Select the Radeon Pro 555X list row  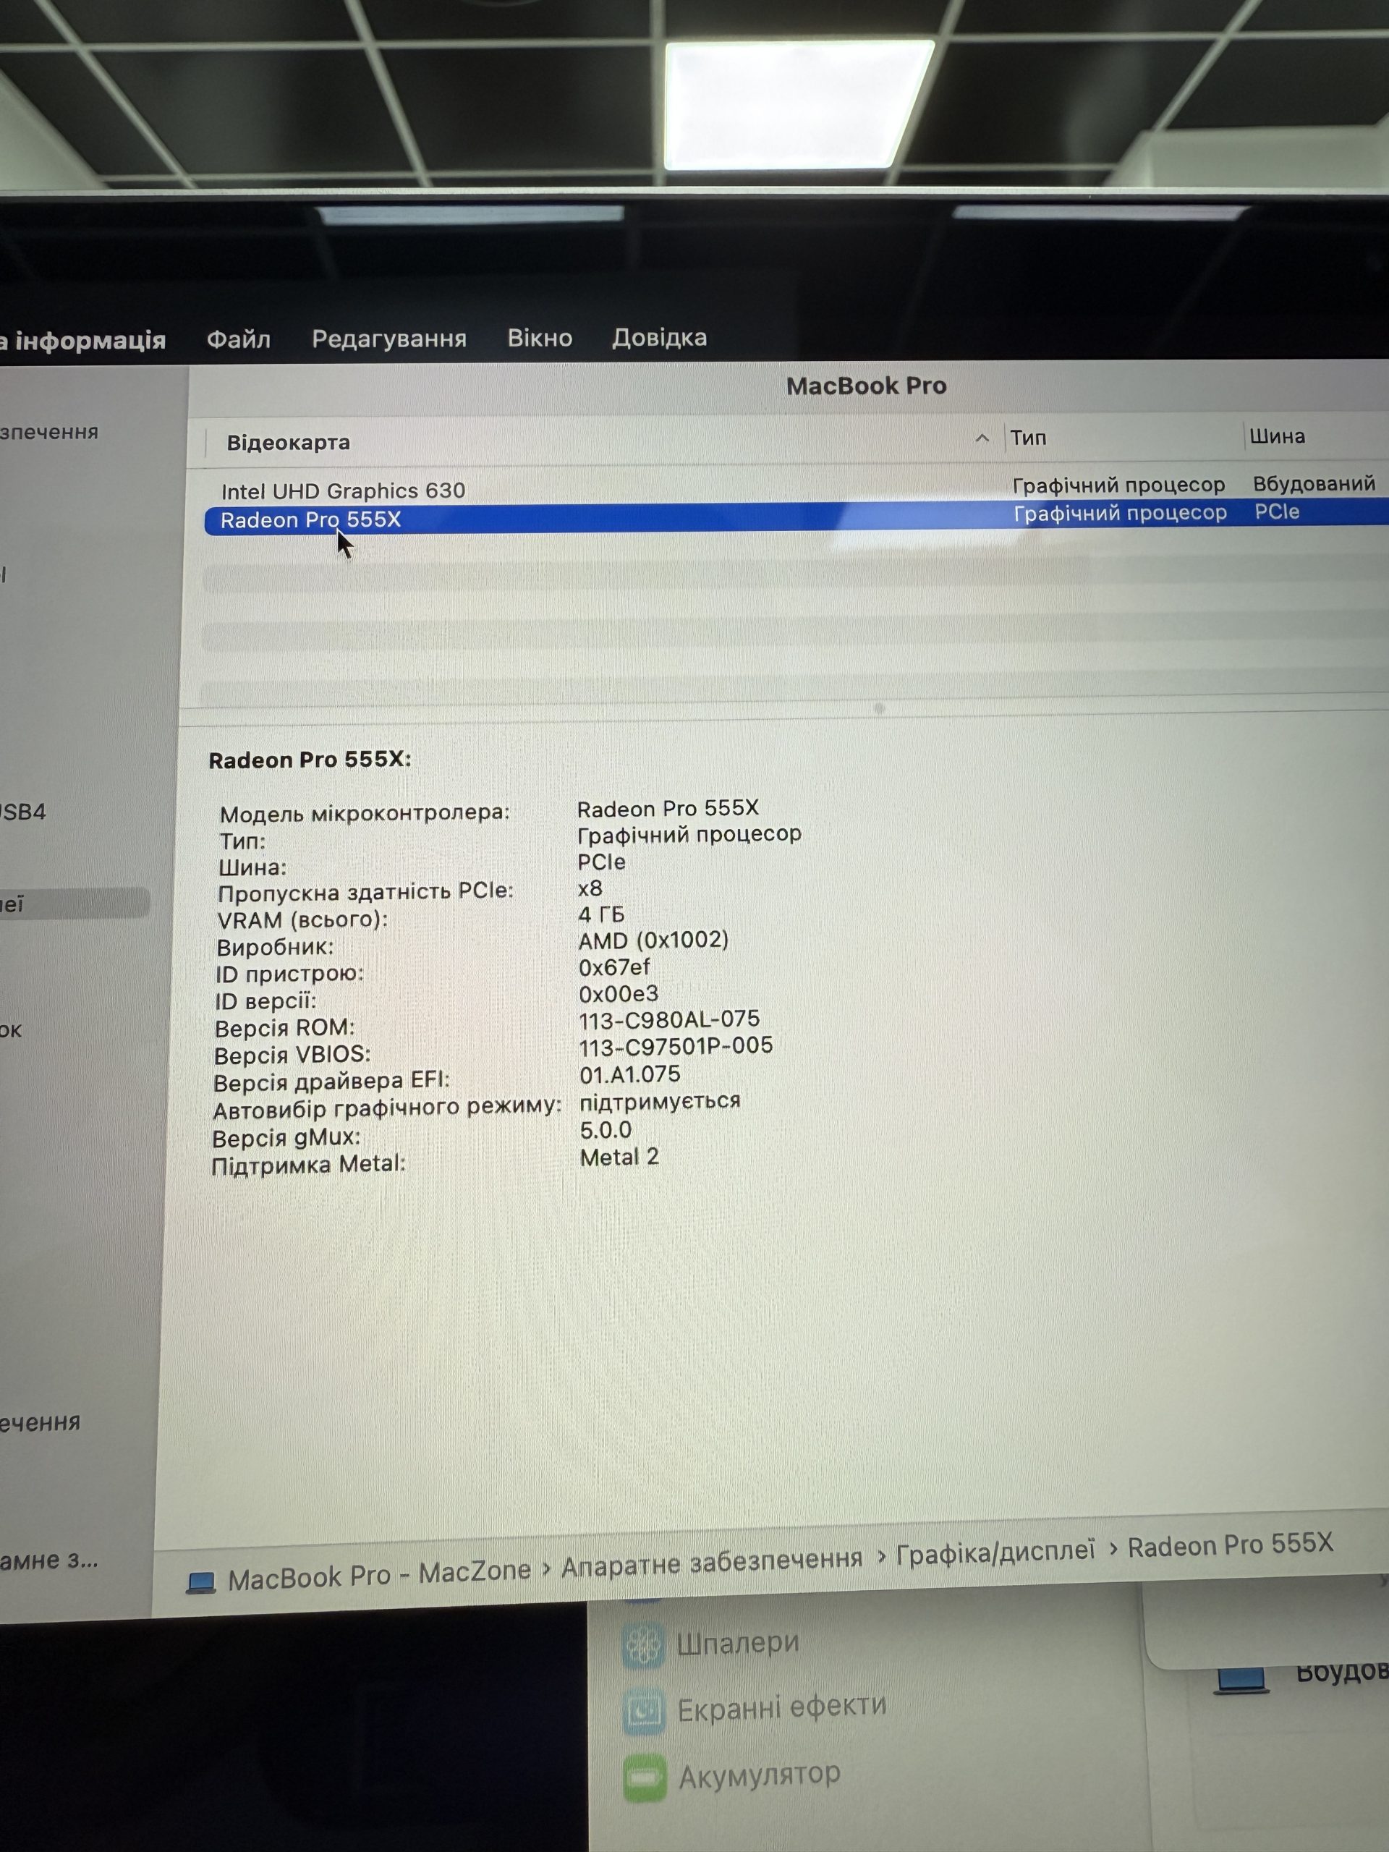point(795,517)
